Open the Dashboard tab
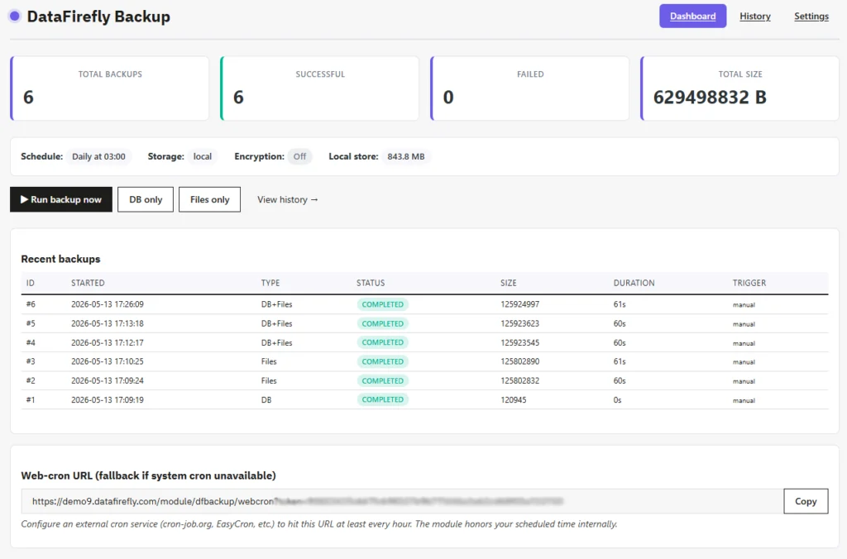Viewport: 847px width, 559px height. (x=692, y=17)
